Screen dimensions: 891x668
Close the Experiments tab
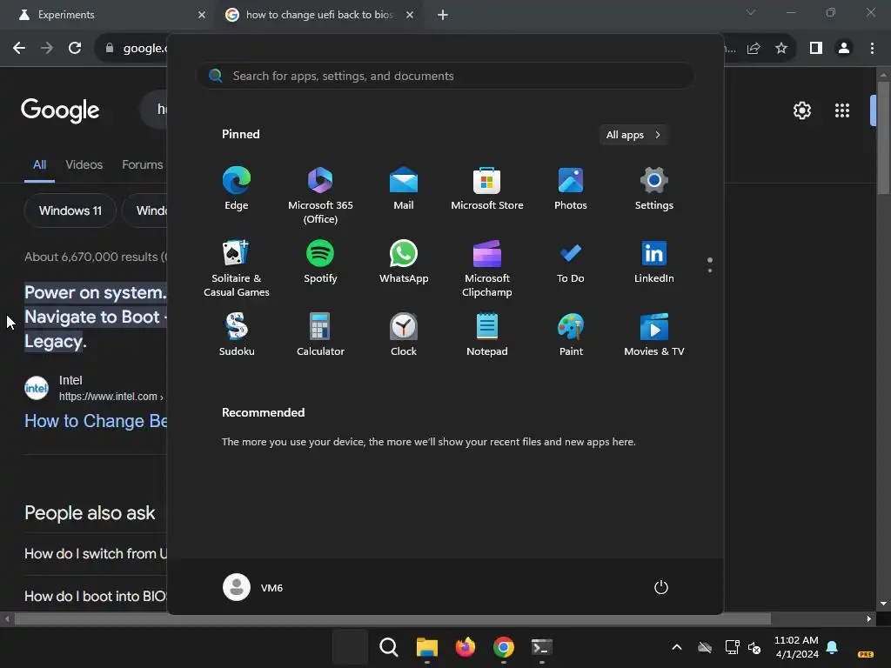[202, 15]
